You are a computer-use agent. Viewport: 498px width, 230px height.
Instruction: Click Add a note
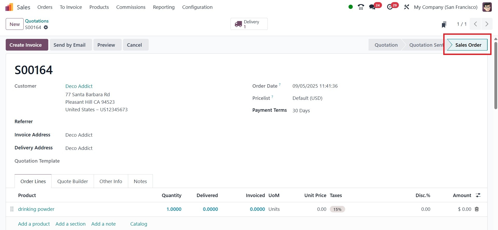104,224
